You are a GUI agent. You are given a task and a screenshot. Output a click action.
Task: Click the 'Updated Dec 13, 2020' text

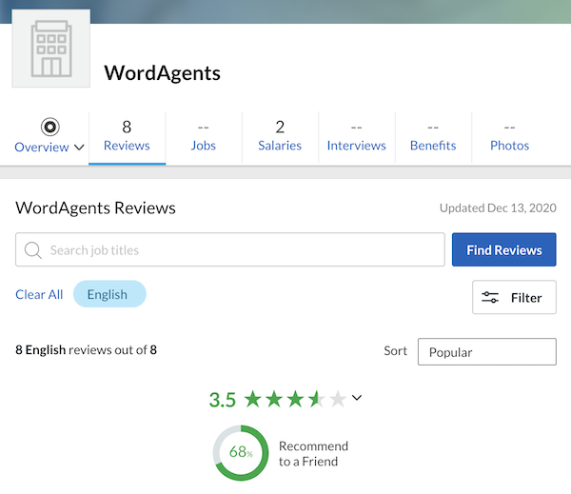point(498,208)
